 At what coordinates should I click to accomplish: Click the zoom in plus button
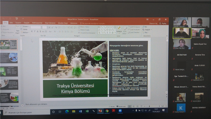pyautogui.click(x=159, y=106)
